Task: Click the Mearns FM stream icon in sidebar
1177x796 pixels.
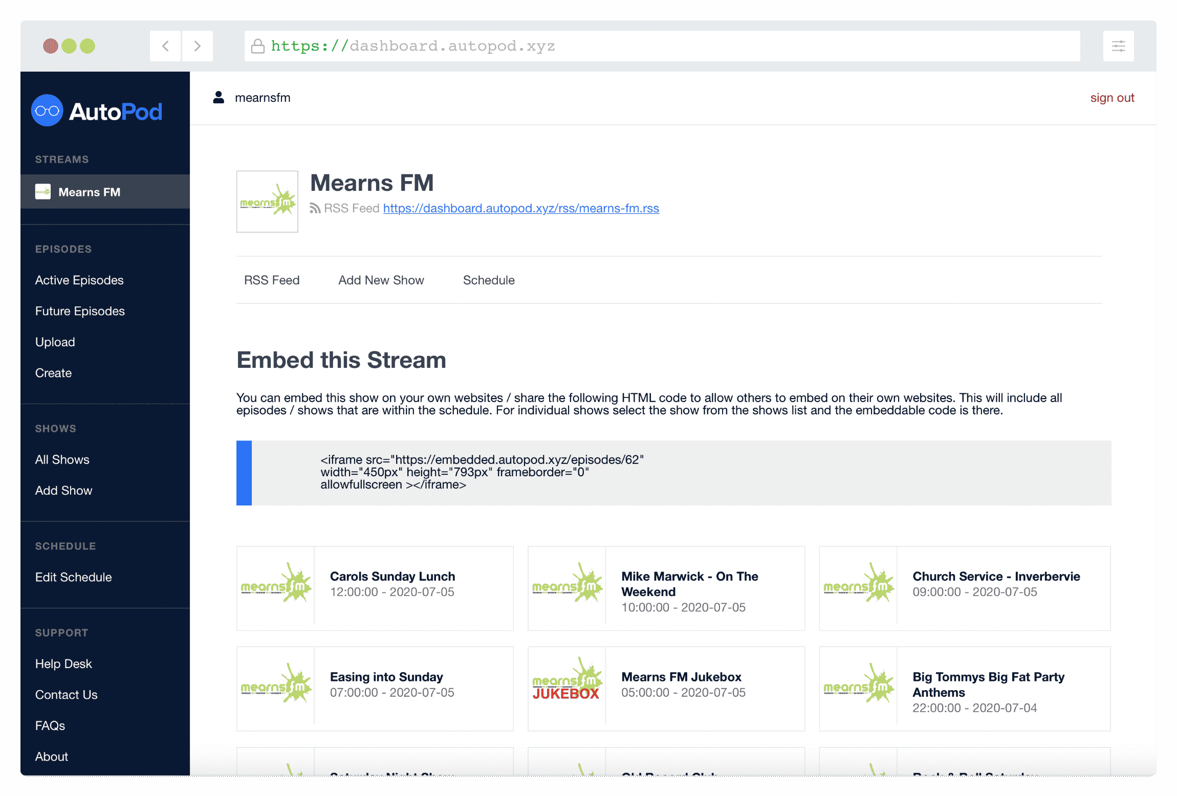Action: coord(43,192)
